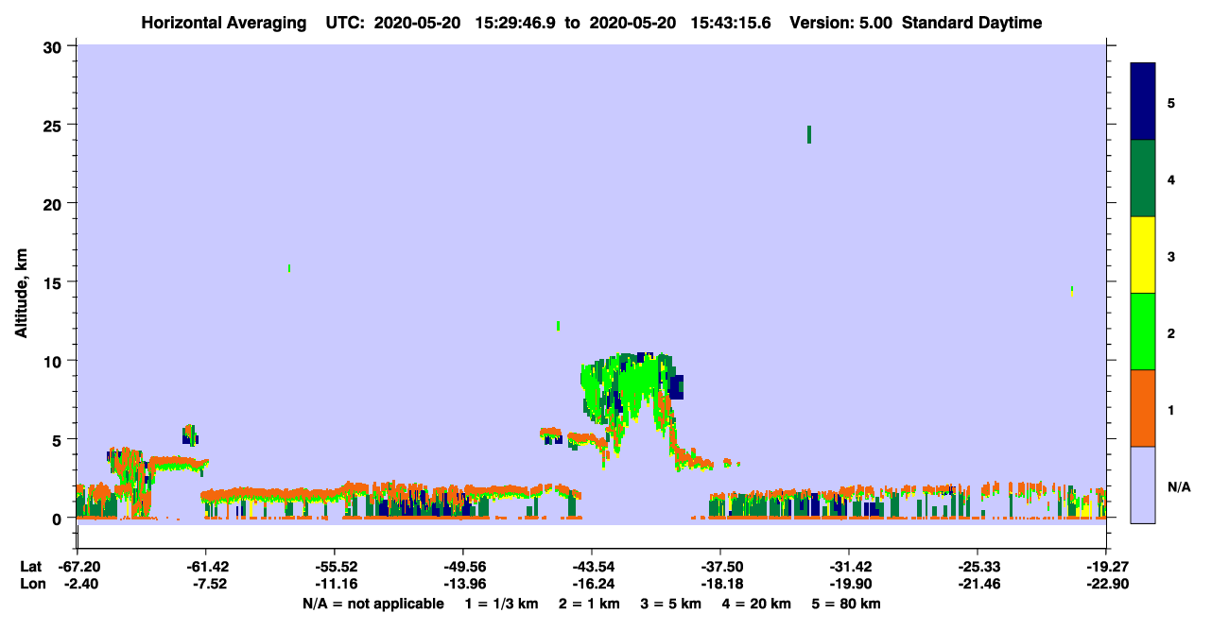Click latitude value '-19.27'

point(1106,567)
